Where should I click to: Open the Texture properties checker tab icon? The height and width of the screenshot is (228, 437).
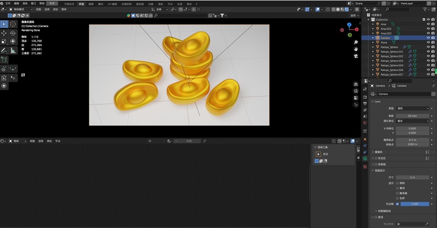coord(365,167)
